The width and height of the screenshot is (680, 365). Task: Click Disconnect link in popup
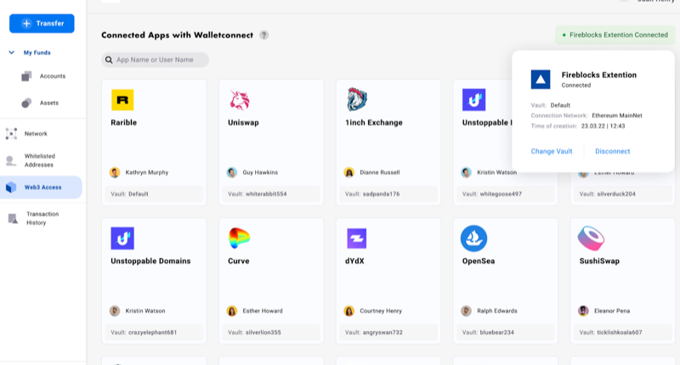coord(612,151)
